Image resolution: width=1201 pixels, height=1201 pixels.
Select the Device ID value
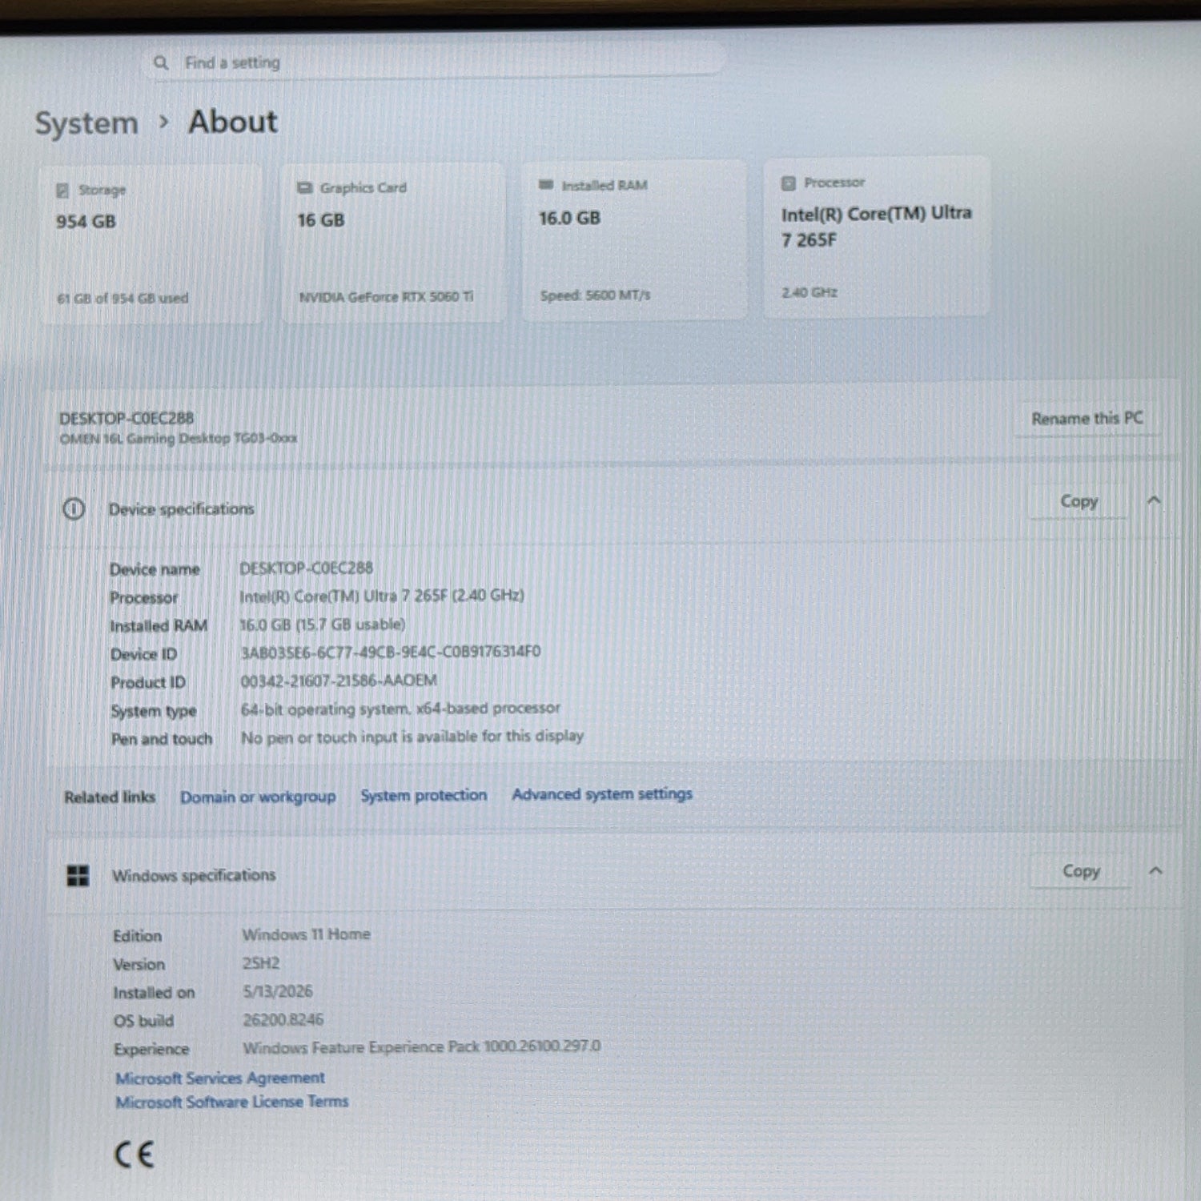390,652
